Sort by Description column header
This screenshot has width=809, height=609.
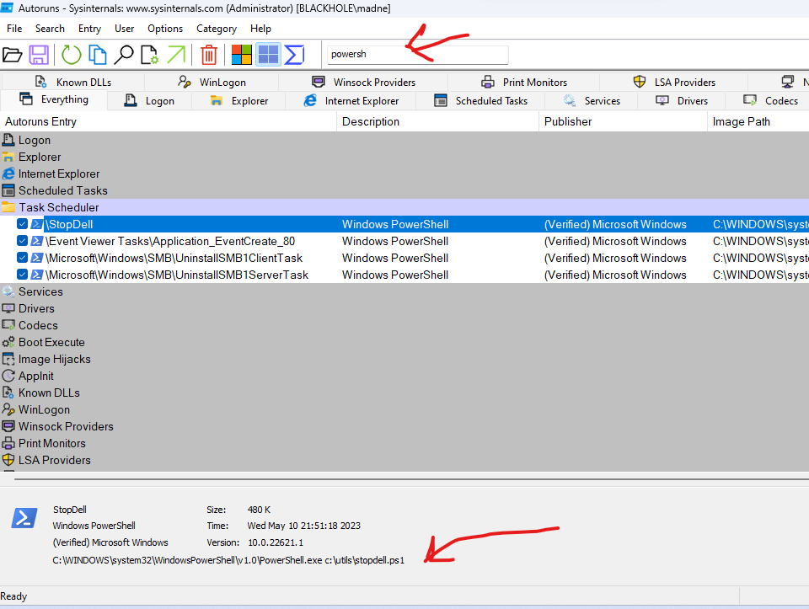[x=438, y=121]
